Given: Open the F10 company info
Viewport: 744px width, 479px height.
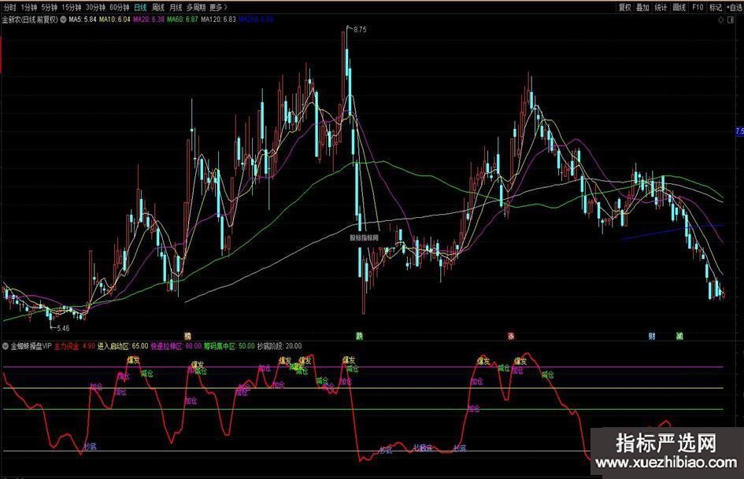Looking at the screenshot, I should (698, 7).
